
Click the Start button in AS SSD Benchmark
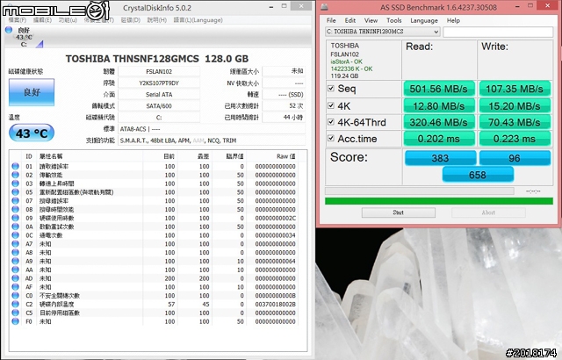(x=398, y=212)
